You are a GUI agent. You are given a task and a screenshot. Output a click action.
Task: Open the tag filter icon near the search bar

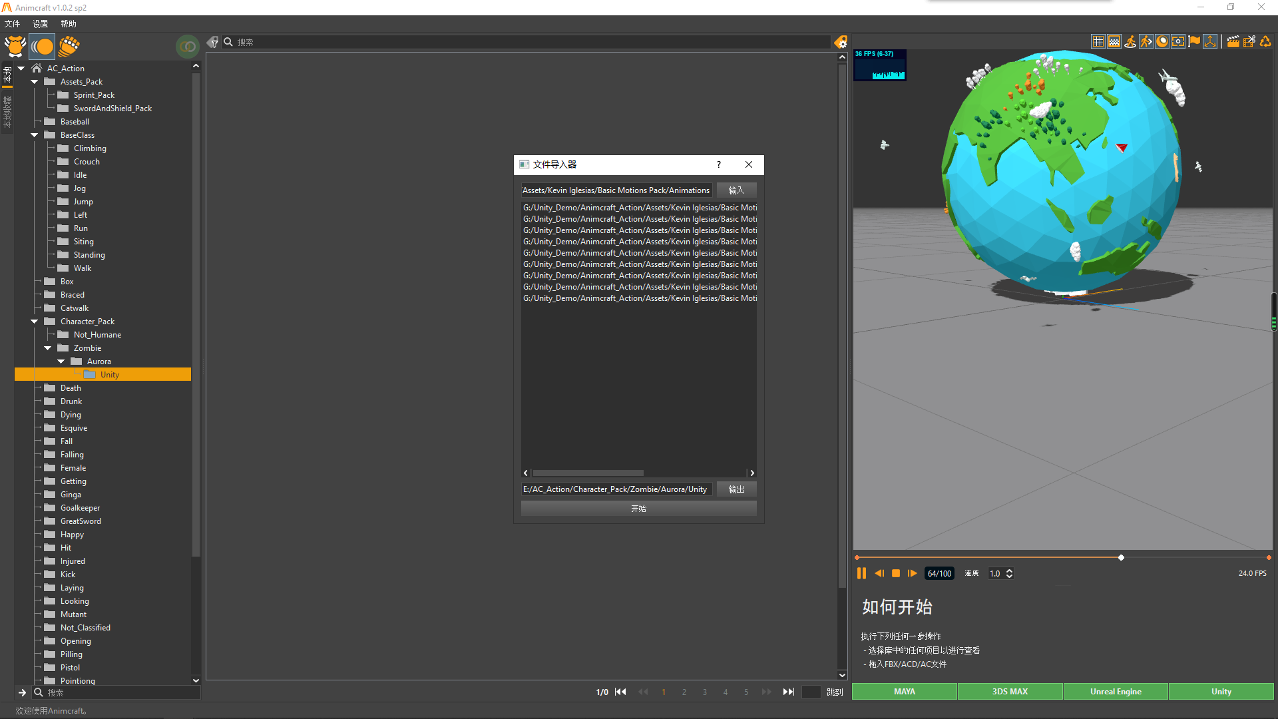point(212,42)
